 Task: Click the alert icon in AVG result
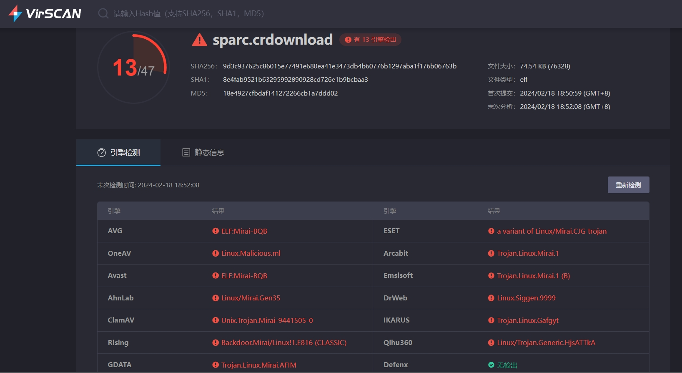pos(216,231)
